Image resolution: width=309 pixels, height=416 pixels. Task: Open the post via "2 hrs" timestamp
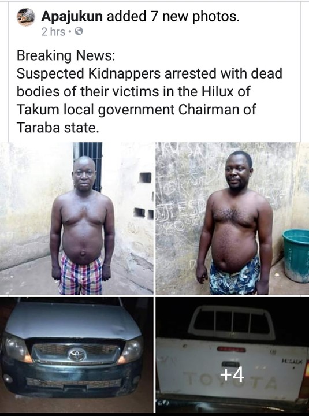coord(53,32)
